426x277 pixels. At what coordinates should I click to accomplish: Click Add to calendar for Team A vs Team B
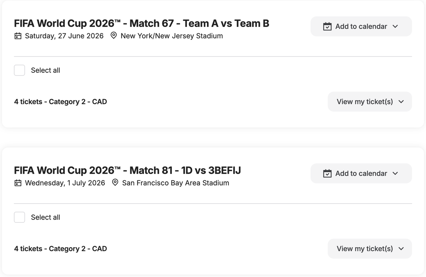[x=360, y=26]
